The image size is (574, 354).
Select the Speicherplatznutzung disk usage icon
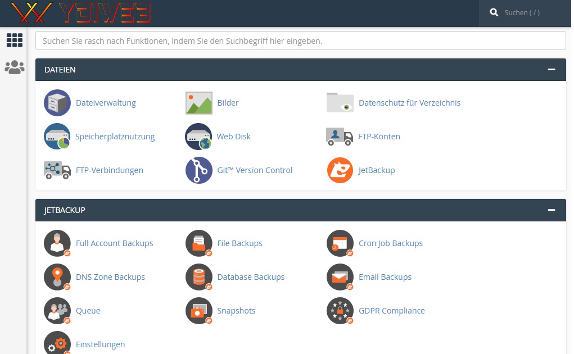57,137
